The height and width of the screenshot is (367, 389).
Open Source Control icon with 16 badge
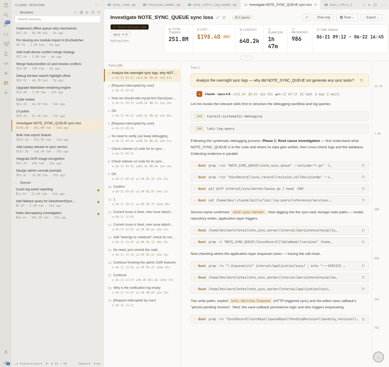pyautogui.click(x=6, y=24)
